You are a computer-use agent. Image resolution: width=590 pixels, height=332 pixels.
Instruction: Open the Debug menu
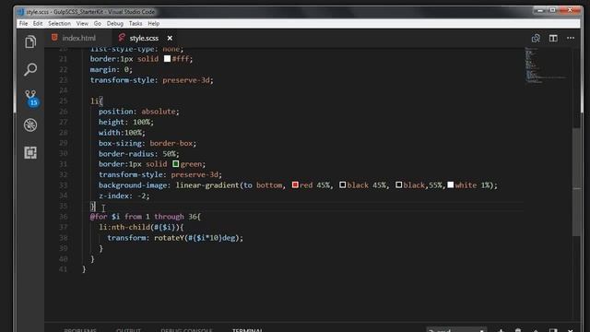point(114,23)
